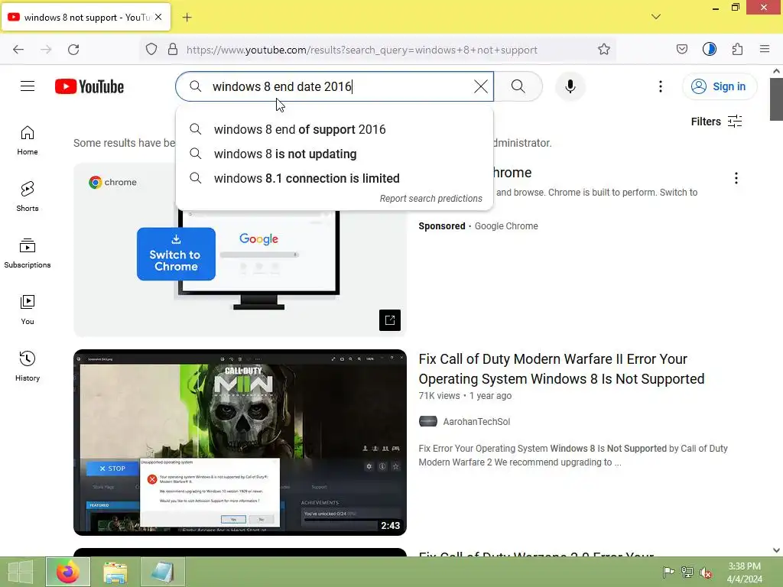Click the AarohanTechSol channel avatar

427,421
